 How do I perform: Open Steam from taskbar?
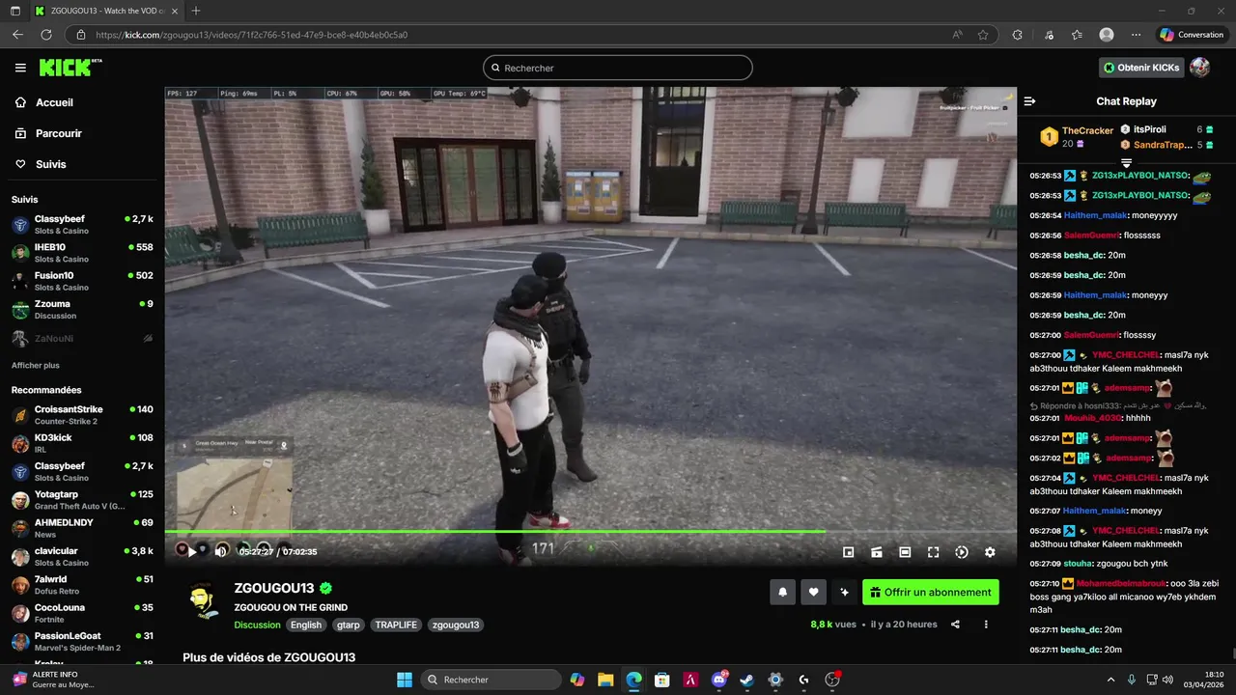[x=746, y=680]
